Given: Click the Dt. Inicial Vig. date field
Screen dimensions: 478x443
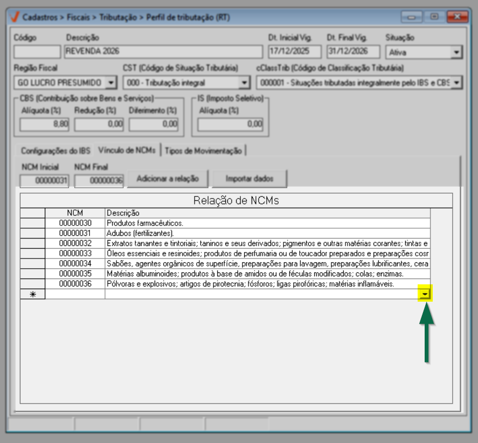Looking at the screenshot, I should [x=294, y=52].
